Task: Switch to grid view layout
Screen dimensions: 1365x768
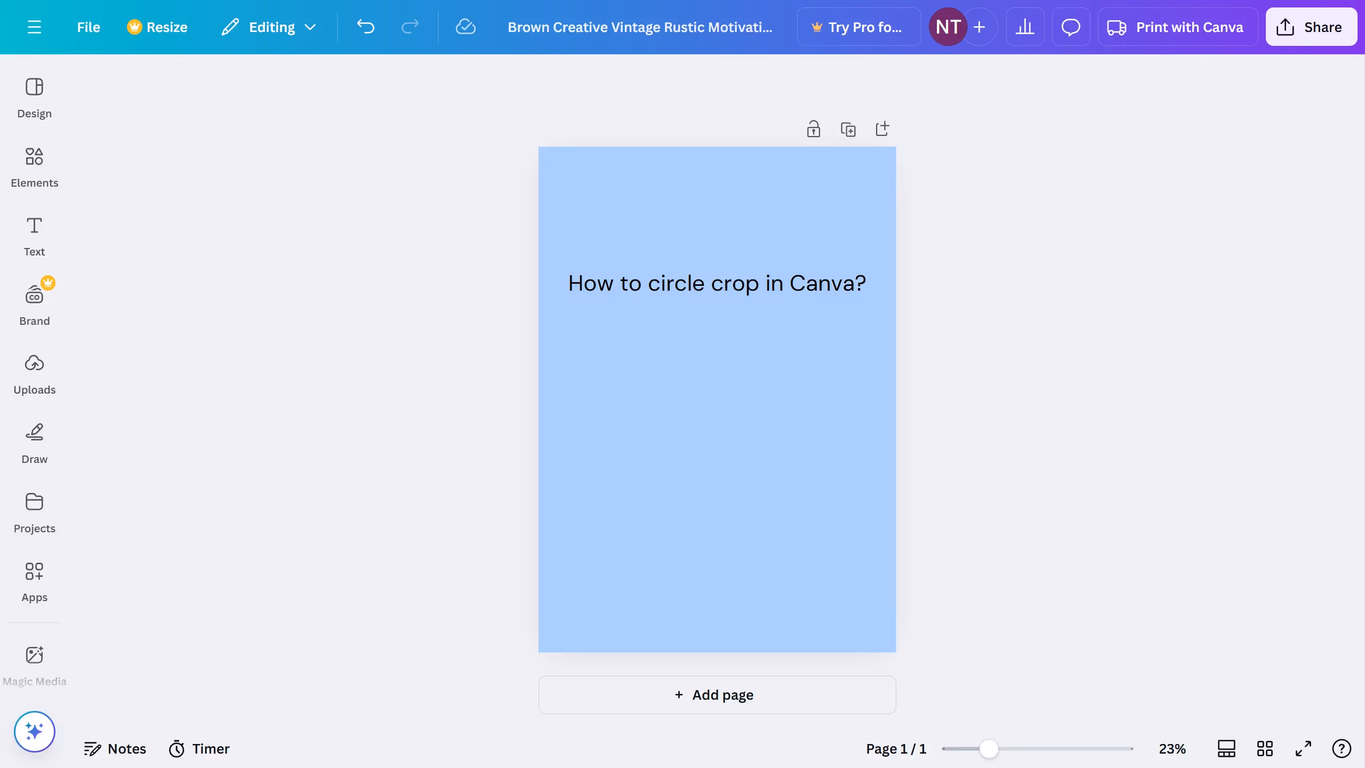Action: click(1265, 749)
